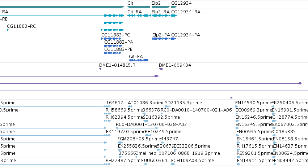Select the CG11883-PB protein label

point(118,49)
